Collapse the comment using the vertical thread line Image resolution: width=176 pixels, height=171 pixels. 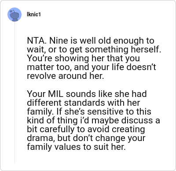[x=15, y=93]
